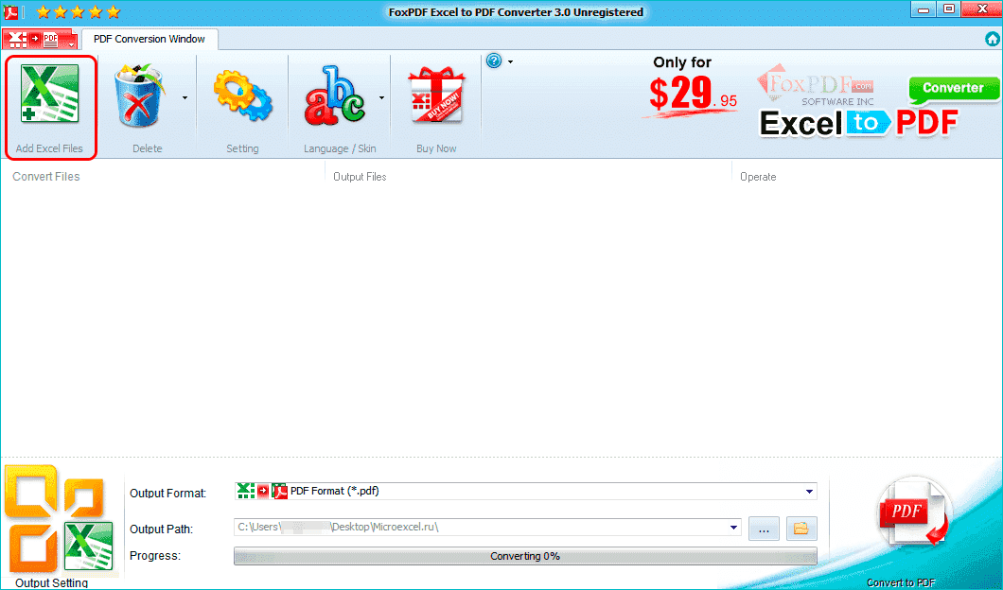
Task: Expand the Output Path dropdown arrow
Action: tap(733, 528)
